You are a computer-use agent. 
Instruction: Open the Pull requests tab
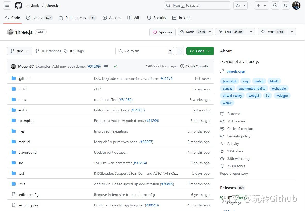pyautogui.click(x=78, y=18)
